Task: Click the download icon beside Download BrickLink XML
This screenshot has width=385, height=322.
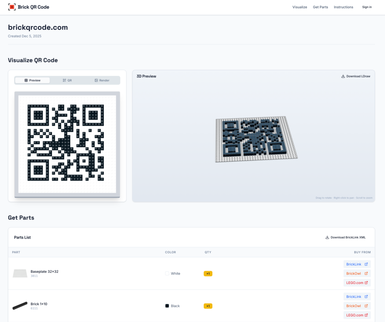Action: pos(327,237)
